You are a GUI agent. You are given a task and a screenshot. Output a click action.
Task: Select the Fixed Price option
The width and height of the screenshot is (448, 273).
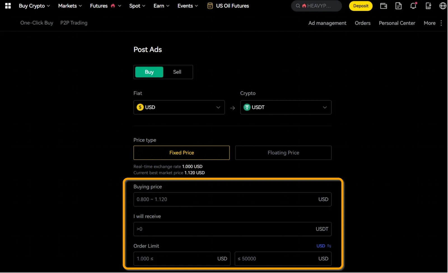click(181, 153)
